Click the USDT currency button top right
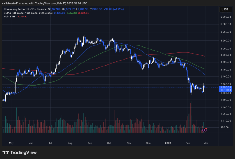 click(225, 9)
